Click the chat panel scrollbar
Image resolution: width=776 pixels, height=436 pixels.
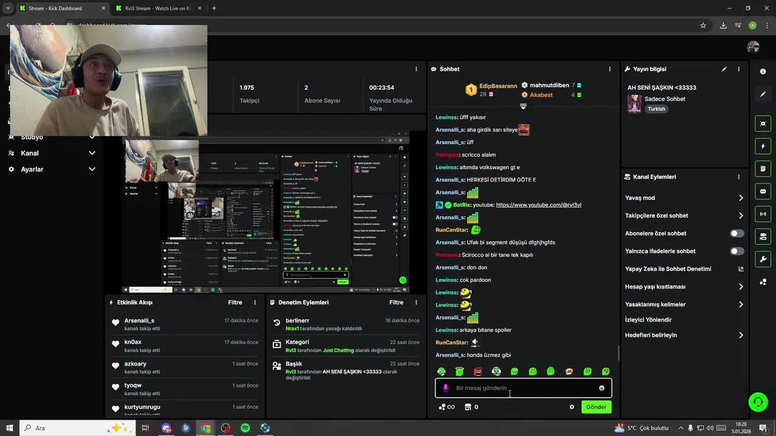[618, 354]
